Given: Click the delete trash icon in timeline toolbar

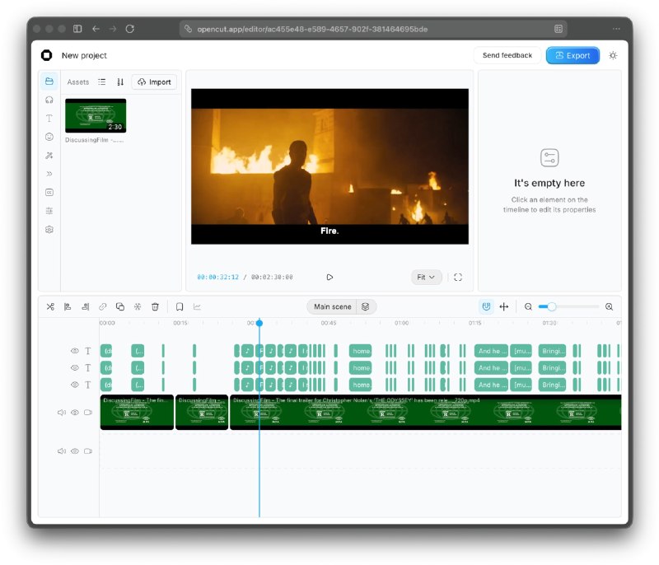Looking at the screenshot, I should [155, 306].
